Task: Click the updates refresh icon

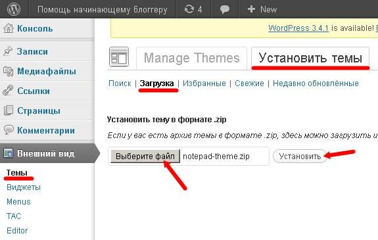Action: click(189, 9)
